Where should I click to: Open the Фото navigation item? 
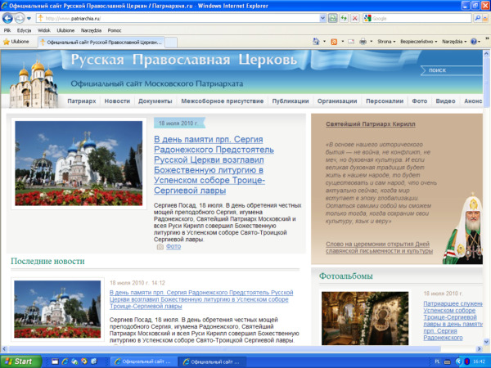pyautogui.click(x=420, y=101)
